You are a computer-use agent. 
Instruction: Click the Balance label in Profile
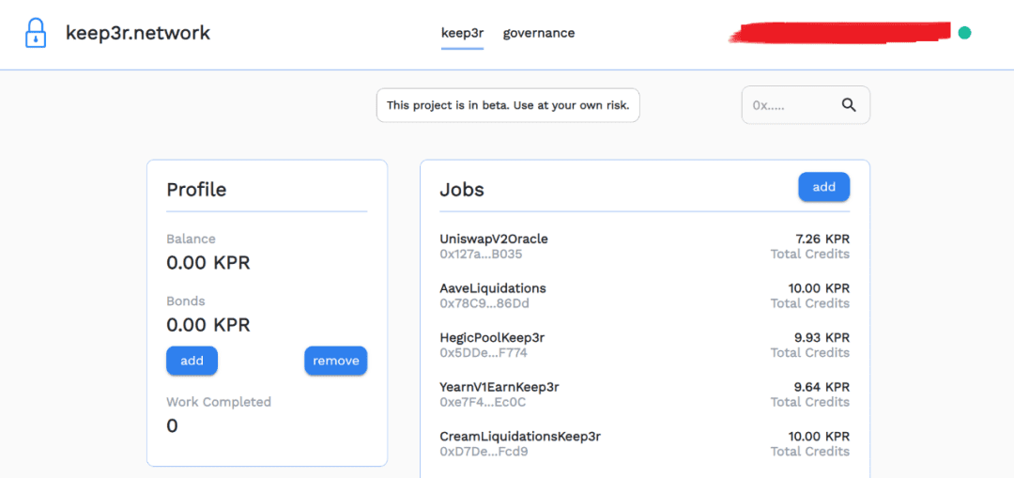point(191,239)
